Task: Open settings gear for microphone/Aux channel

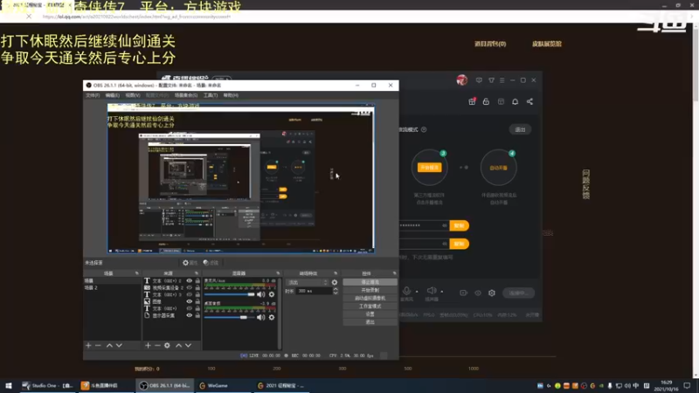Action: tap(272, 294)
